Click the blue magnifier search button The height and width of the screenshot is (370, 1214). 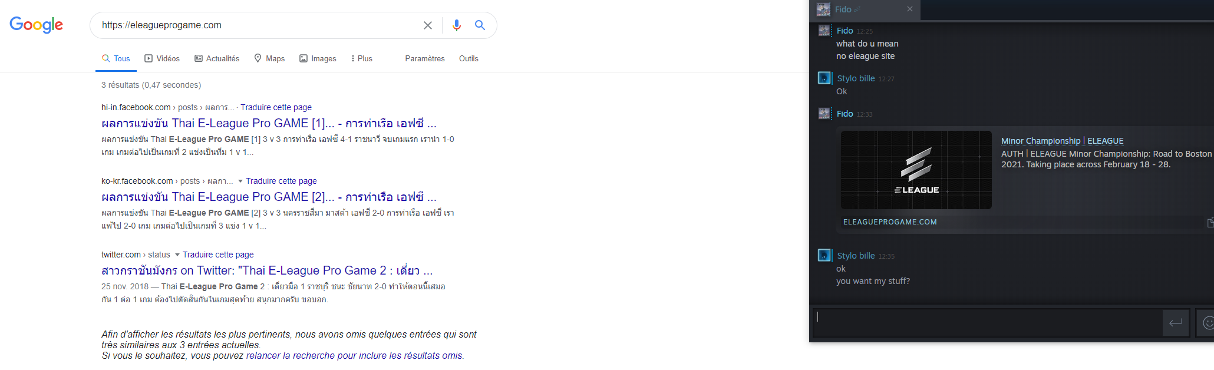(480, 25)
